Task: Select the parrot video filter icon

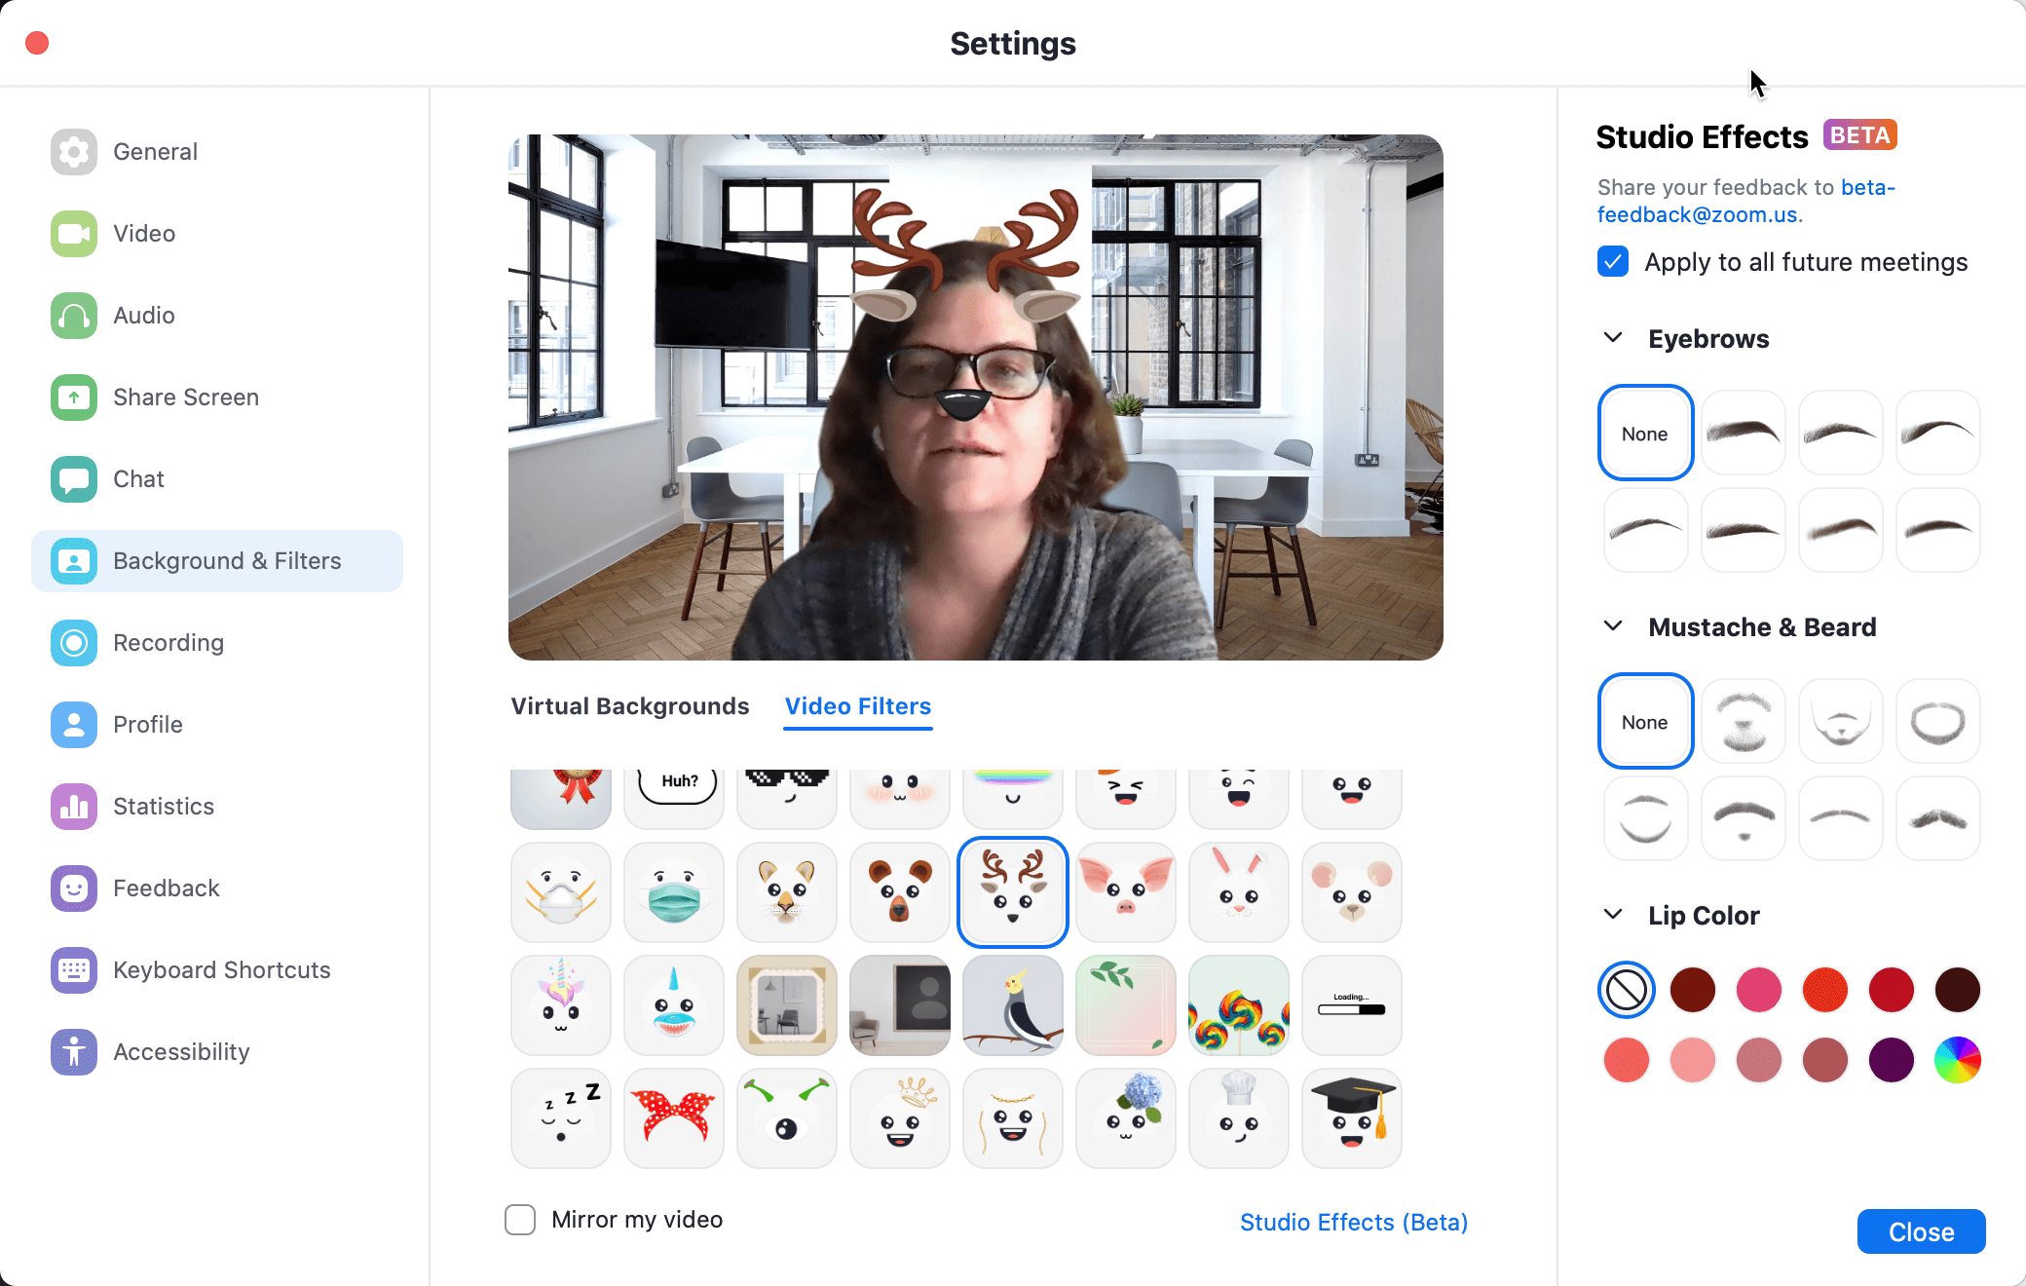Action: click(x=1013, y=1005)
